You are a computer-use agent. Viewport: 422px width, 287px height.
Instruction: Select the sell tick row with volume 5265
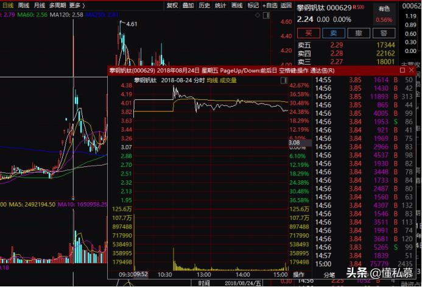(364, 247)
